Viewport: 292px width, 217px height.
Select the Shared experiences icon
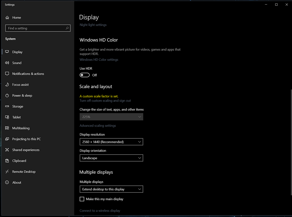click(x=7, y=150)
